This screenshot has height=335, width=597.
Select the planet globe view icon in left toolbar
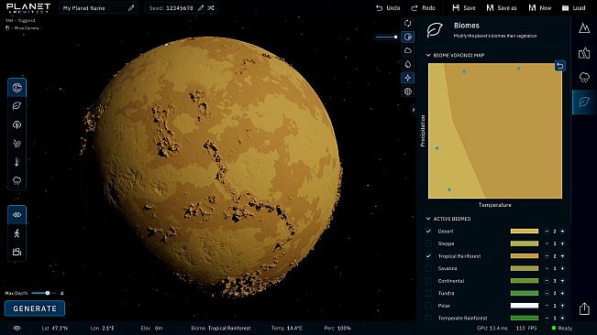tap(17, 88)
